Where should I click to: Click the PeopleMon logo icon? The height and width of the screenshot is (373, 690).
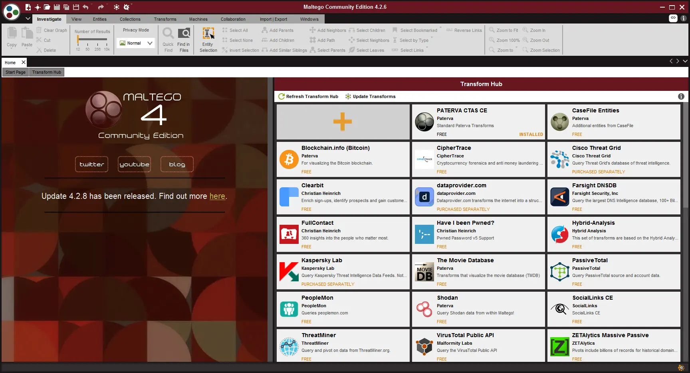tap(289, 309)
